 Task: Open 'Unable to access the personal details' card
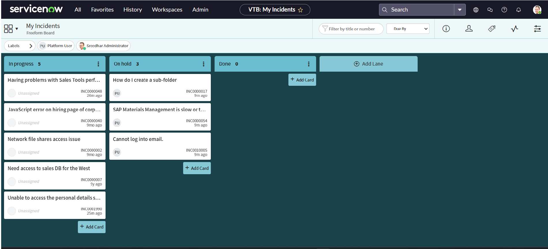click(55, 205)
